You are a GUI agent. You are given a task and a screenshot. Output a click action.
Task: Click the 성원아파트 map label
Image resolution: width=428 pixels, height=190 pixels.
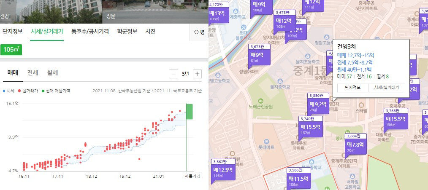tap(248, 72)
